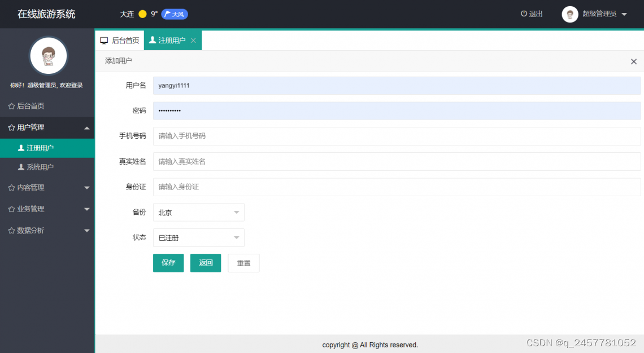Click the star icon next to 内容管理
Screen dimensions: 644x353
click(x=11, y=188)
